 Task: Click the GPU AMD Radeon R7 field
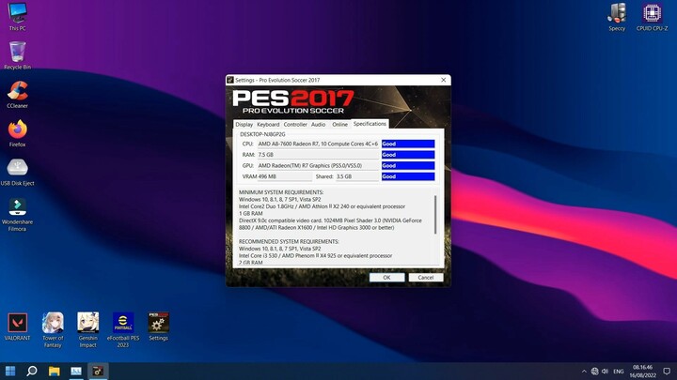click(x=318, y=165)
